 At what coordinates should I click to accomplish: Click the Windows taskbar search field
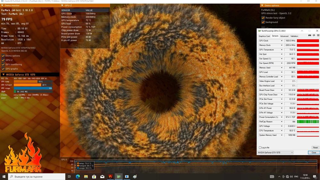tap(37, 176)
